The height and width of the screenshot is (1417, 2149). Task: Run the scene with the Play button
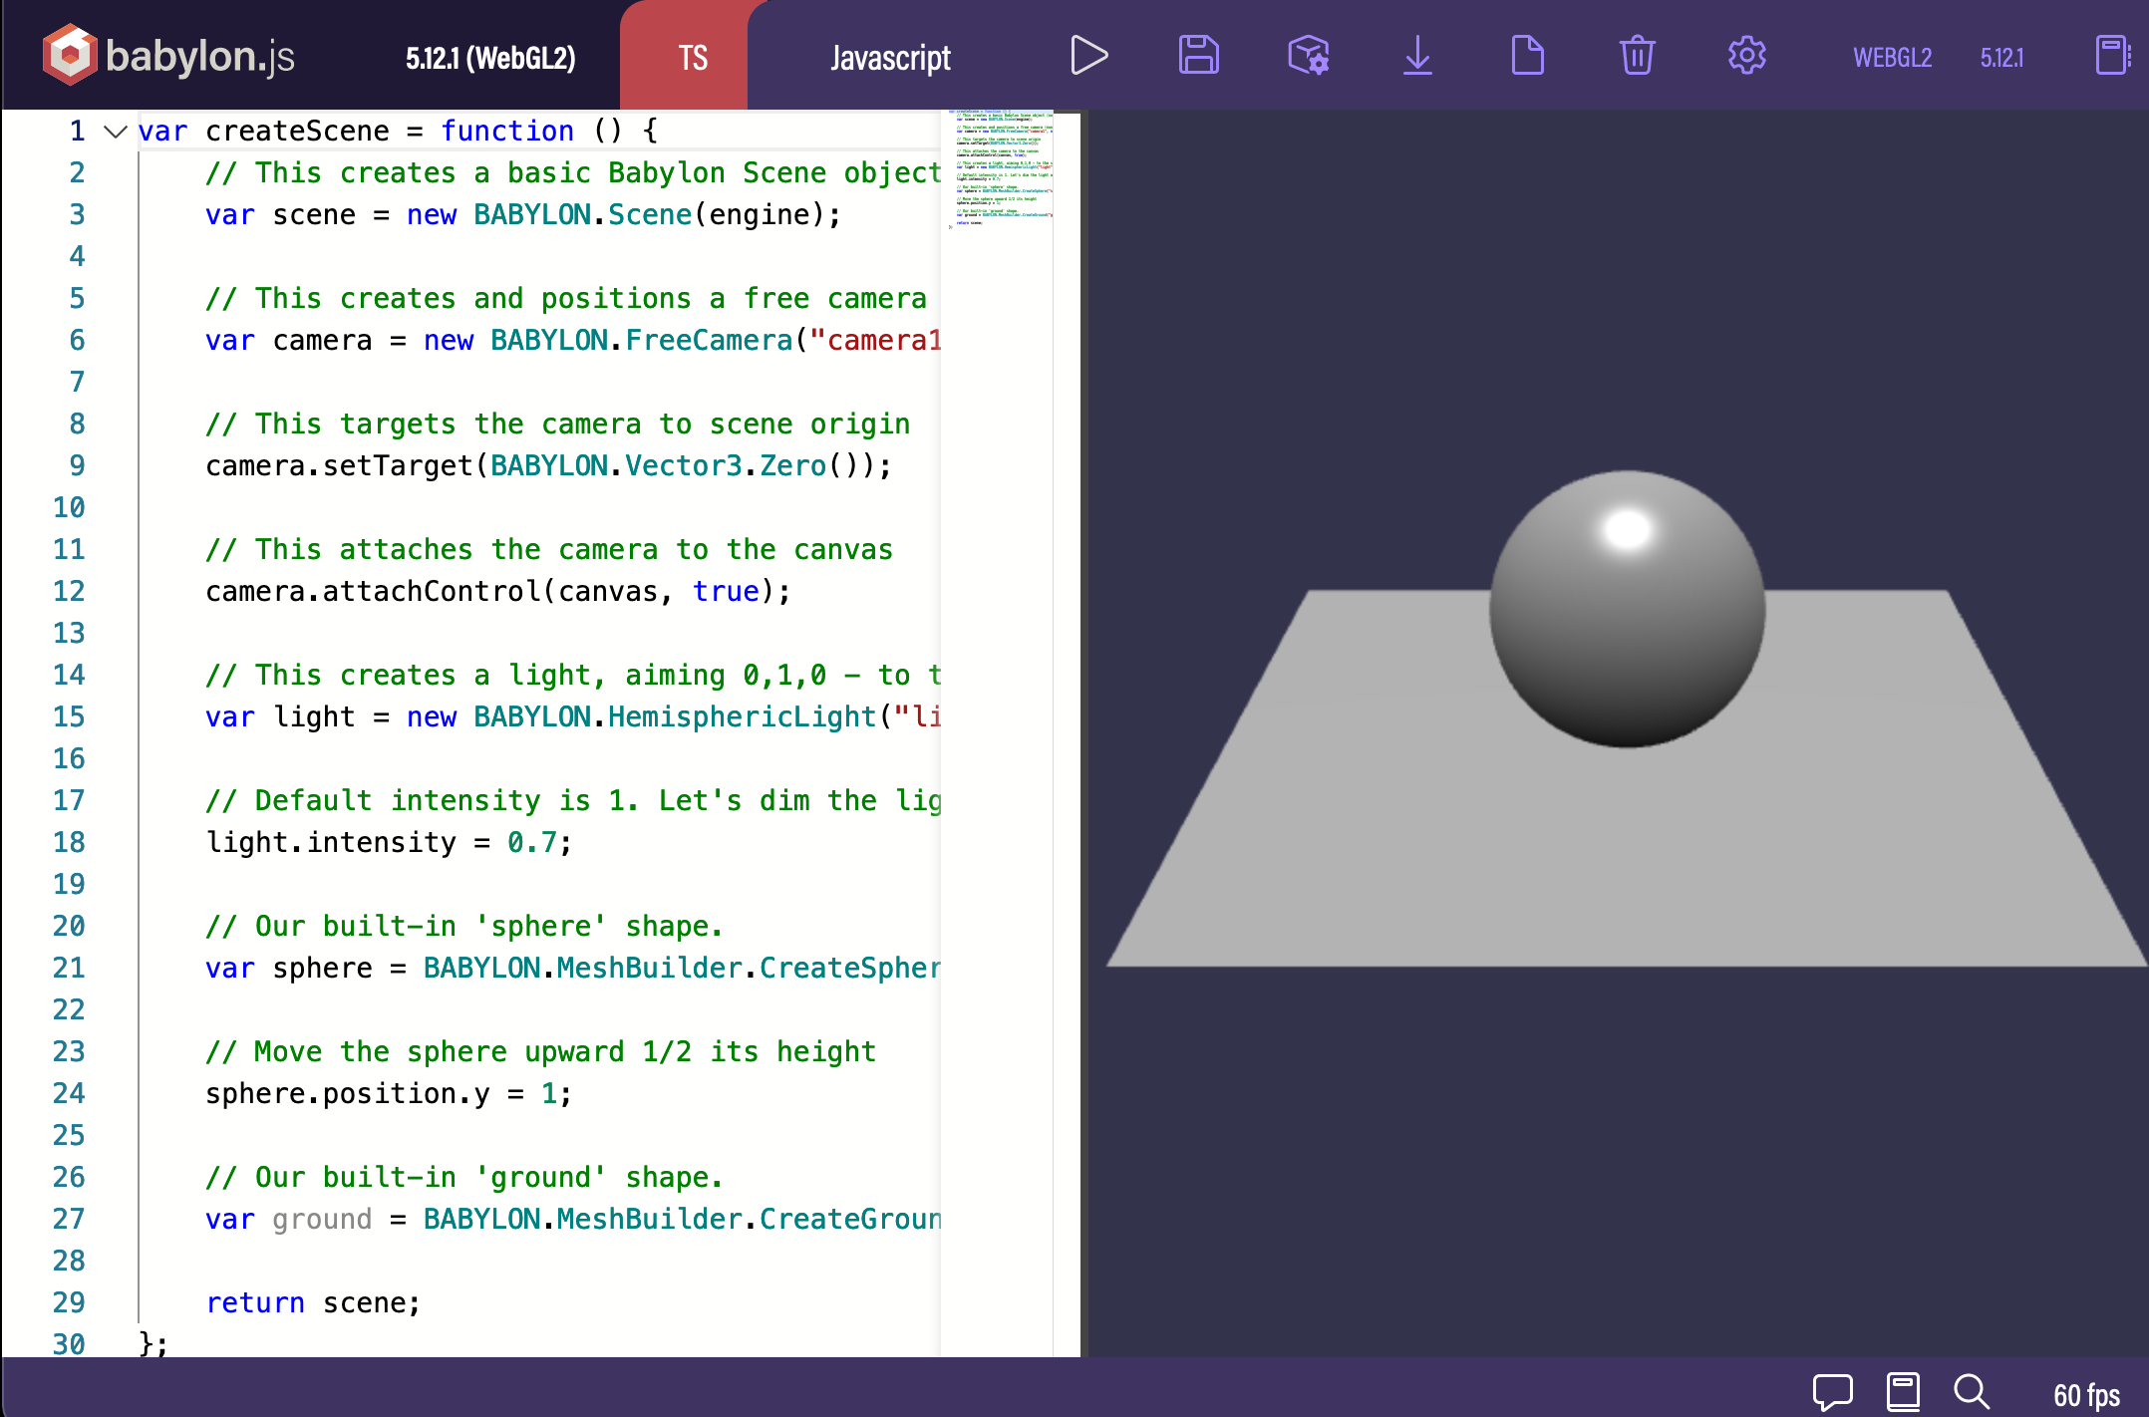(x=1088, y=56)
